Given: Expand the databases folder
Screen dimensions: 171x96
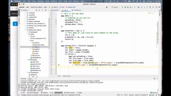Looking at the screenshot, I should pyautogui.click(x=27, y=32).
